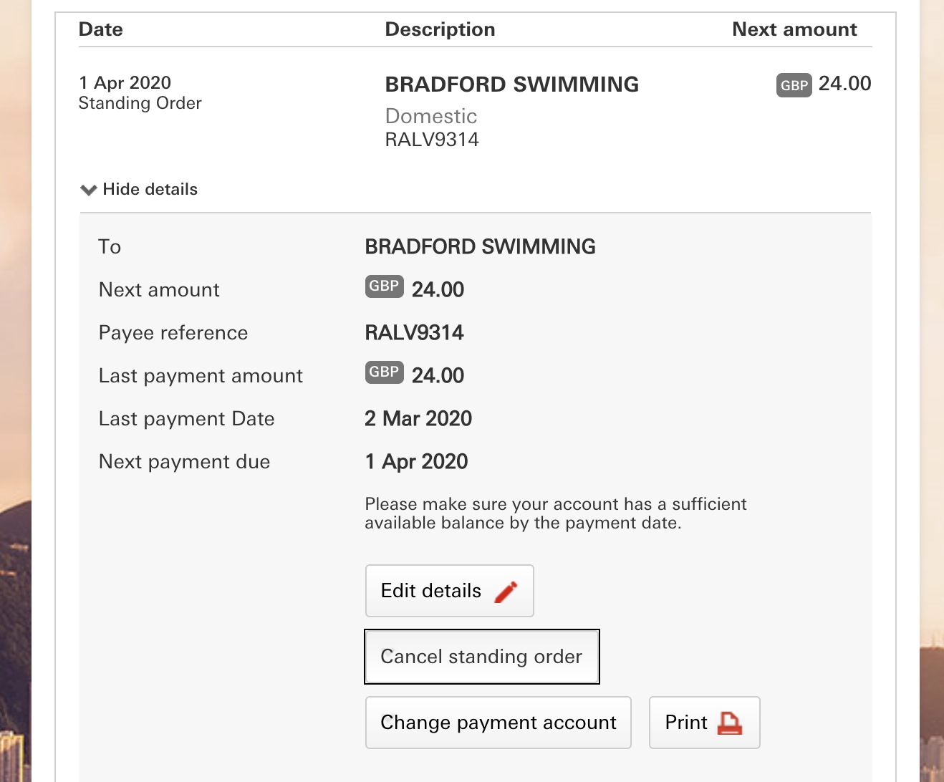Open Change payment account
The width and height of the screenshot is (944, 782).
pyautogui.click(x=498, y=723)
